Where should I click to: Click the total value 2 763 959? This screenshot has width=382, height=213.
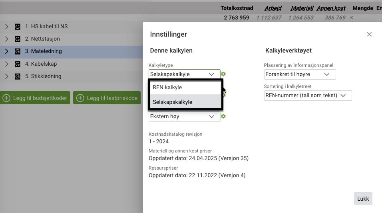click(237, 18)
